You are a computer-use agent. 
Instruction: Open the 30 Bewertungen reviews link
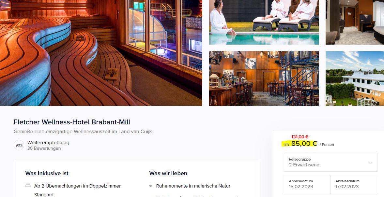[x=44, y=148]
